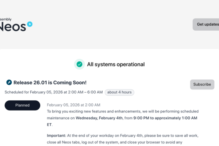219x146 pixels.
Task: Click the about 4 hours duration badge
Action: pyautogui.click(x=119, y=92)
